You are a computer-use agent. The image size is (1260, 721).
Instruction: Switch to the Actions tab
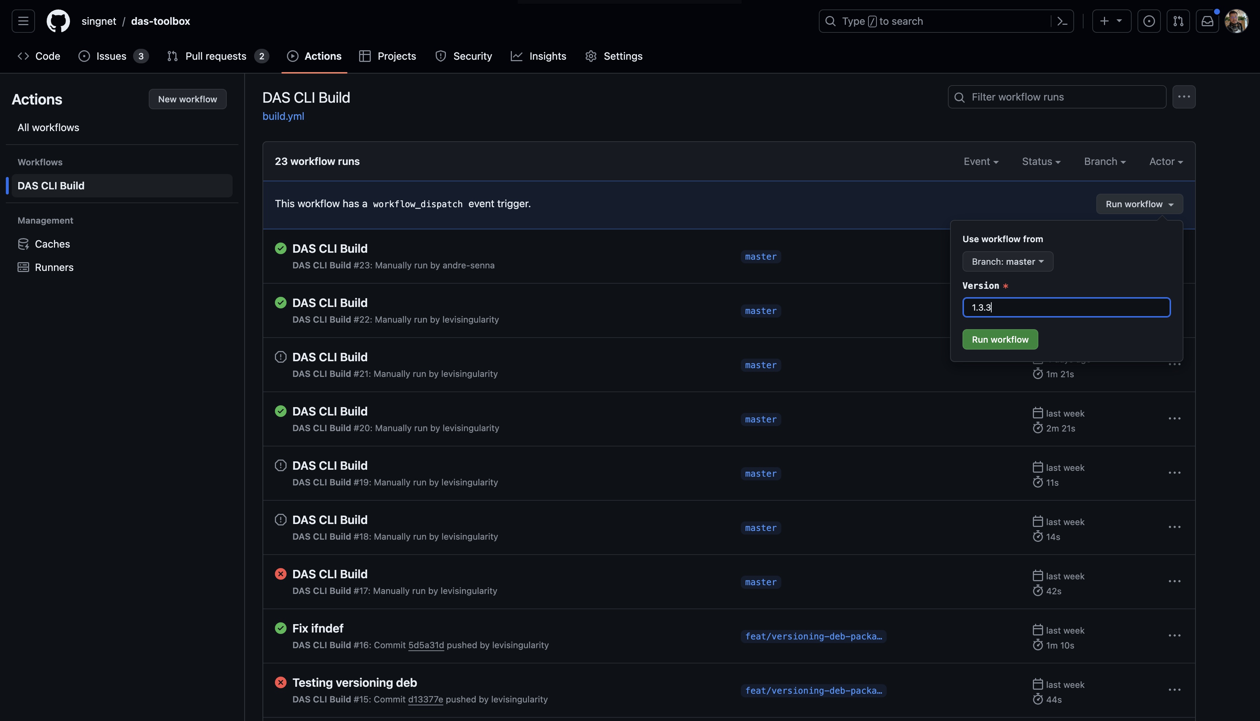pyautogui.click(x=314, y=56)
